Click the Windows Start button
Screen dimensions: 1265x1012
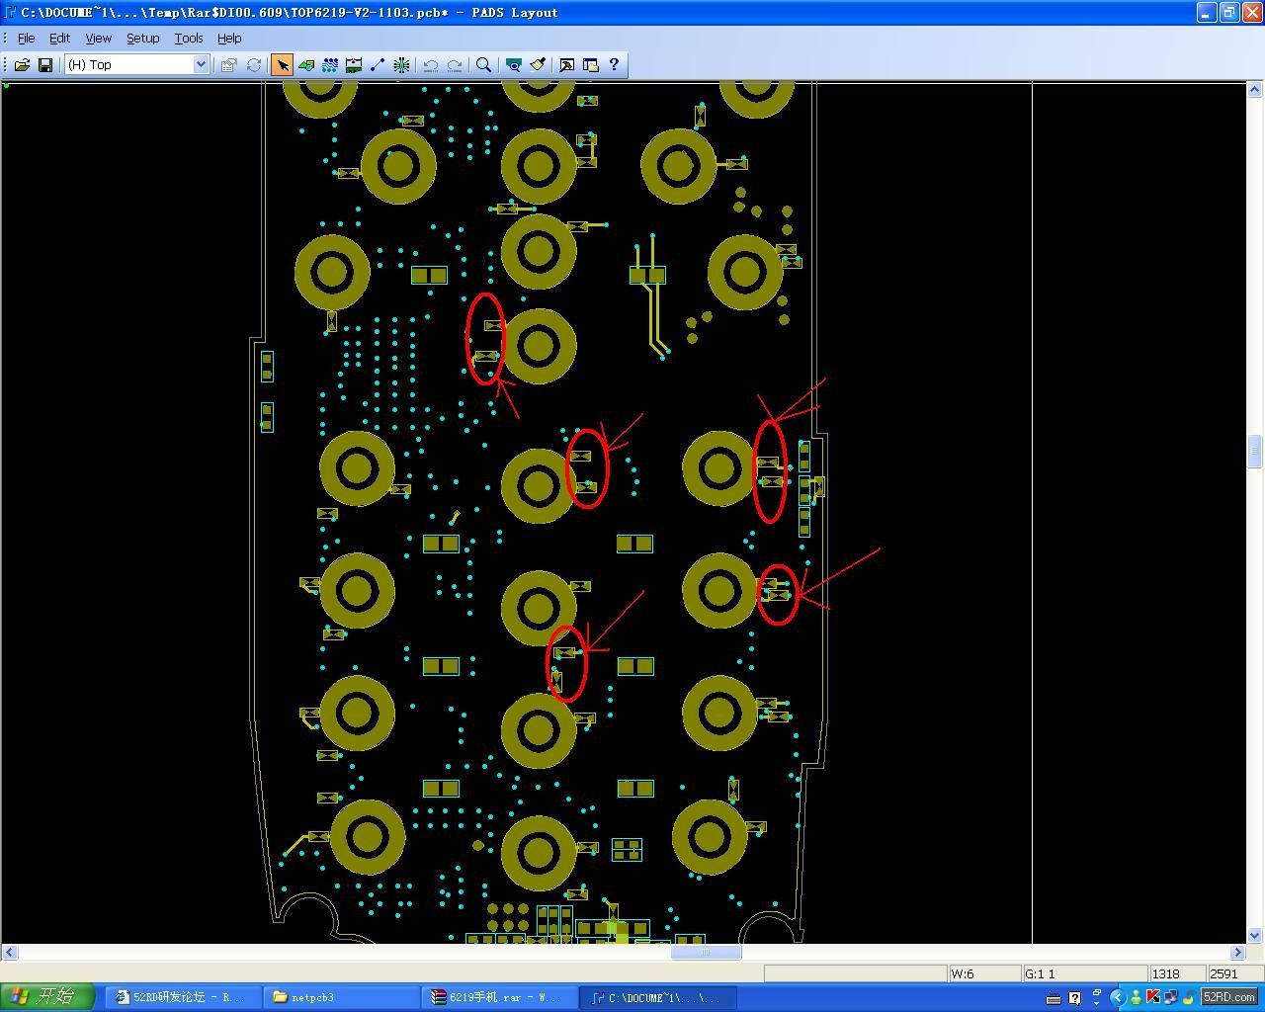(x=47, y=997)
